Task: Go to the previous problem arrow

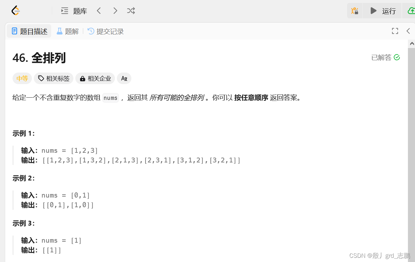Action: tap(99, 11)
